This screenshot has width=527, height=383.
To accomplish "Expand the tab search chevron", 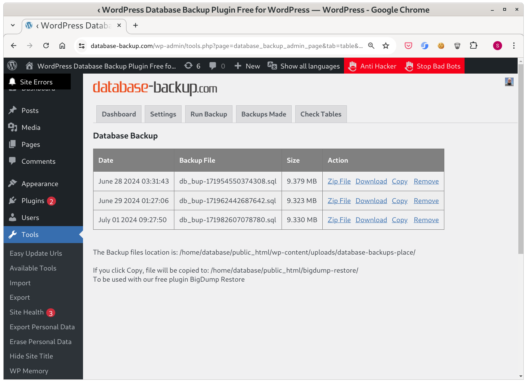I will [x=13, y=25].
